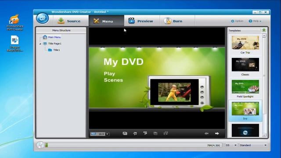Open the D5 disc type dropdown
Viewport: 281px width, 158px height.
coord(231,145)
